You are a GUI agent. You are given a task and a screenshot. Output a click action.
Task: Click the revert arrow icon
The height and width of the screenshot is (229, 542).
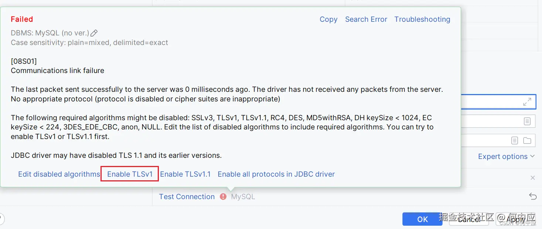click(533, 196)
